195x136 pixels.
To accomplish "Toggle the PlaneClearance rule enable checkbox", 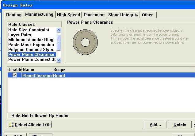I will 15,75.
